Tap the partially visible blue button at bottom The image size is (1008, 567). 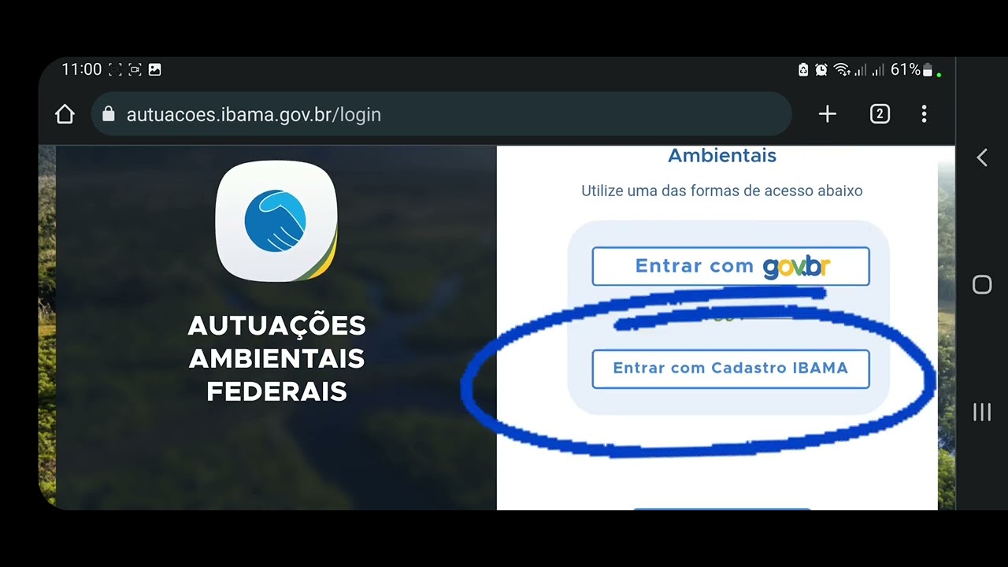(722, 509)
